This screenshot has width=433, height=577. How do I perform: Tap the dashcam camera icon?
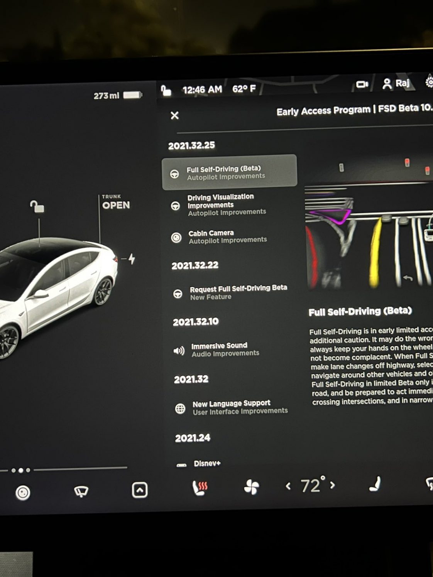362,84
